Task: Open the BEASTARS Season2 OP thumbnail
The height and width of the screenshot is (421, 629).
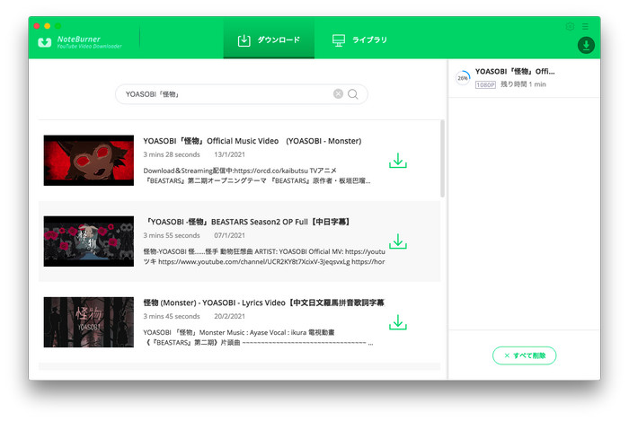Action: coord(89,241)
